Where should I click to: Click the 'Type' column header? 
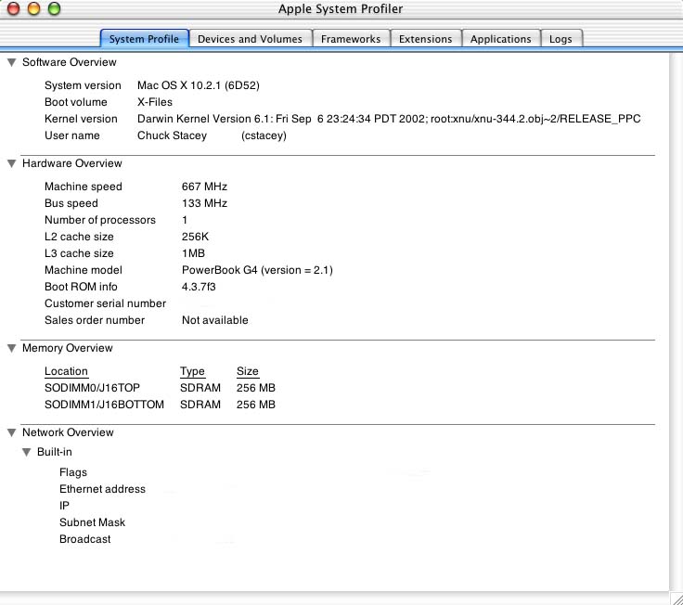tap(192, 371)
